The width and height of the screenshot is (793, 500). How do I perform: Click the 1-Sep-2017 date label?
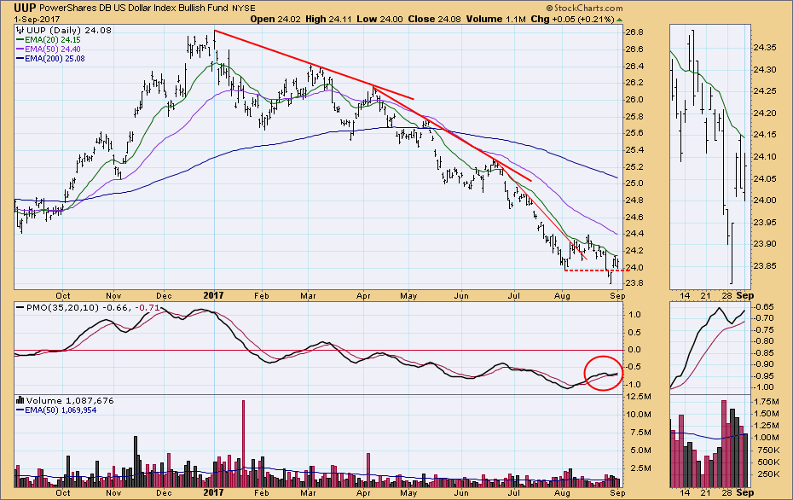coord(37,20)
